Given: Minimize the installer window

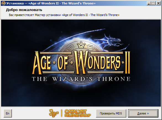Looking at the screenshot, I should pyautogui.click(x=149, y=3).
